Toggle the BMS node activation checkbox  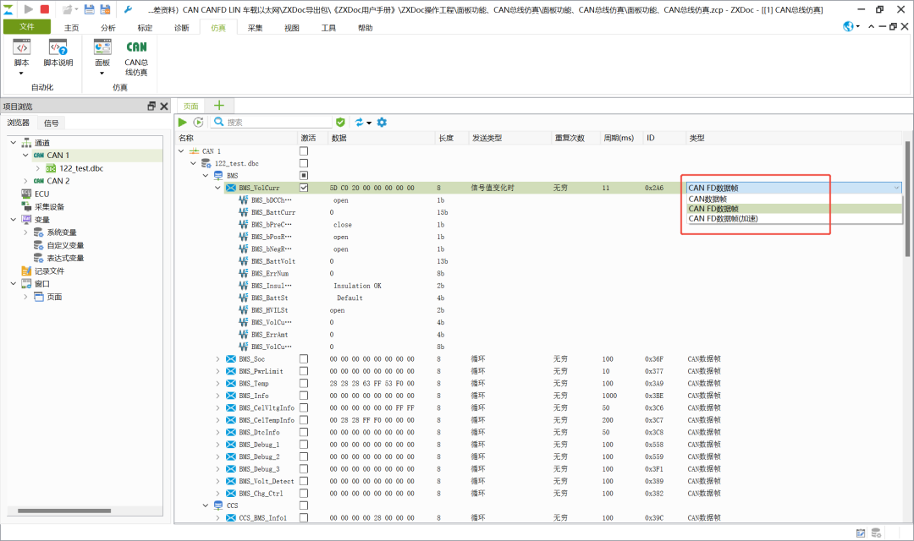304,175
